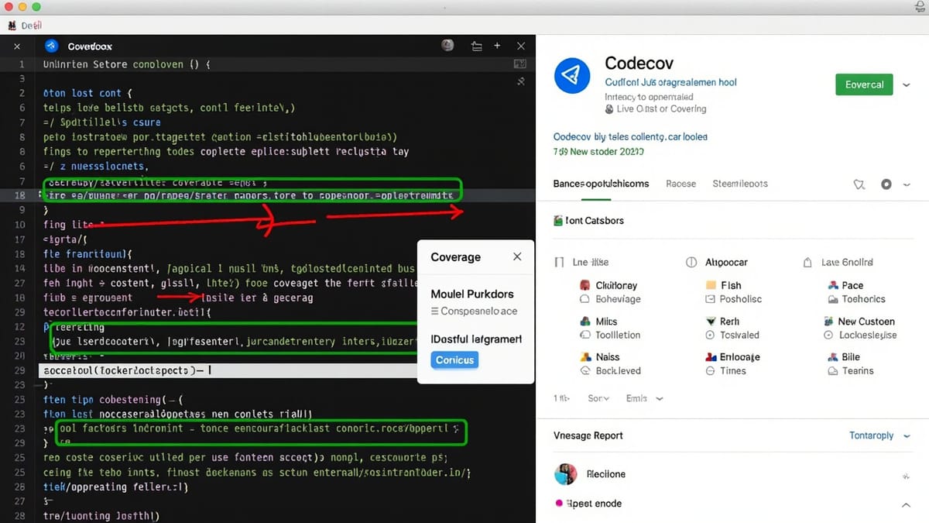929x523 pixels.
Task: Select the Lockeslesjise radio option
Action: pos(829,335)
